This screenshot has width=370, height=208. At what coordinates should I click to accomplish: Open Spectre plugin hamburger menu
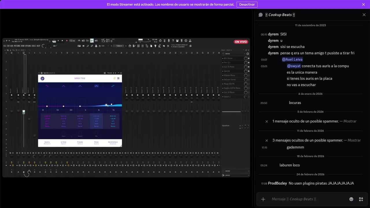[118, 78]
